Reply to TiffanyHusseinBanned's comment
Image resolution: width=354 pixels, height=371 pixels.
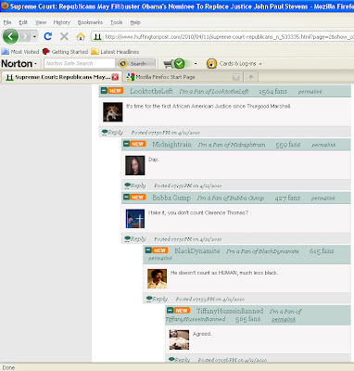click(179, 360)
